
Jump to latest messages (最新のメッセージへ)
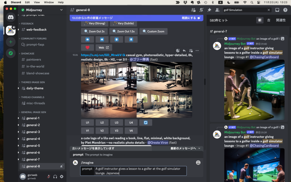pyautogui.click(x=185, y=148)
